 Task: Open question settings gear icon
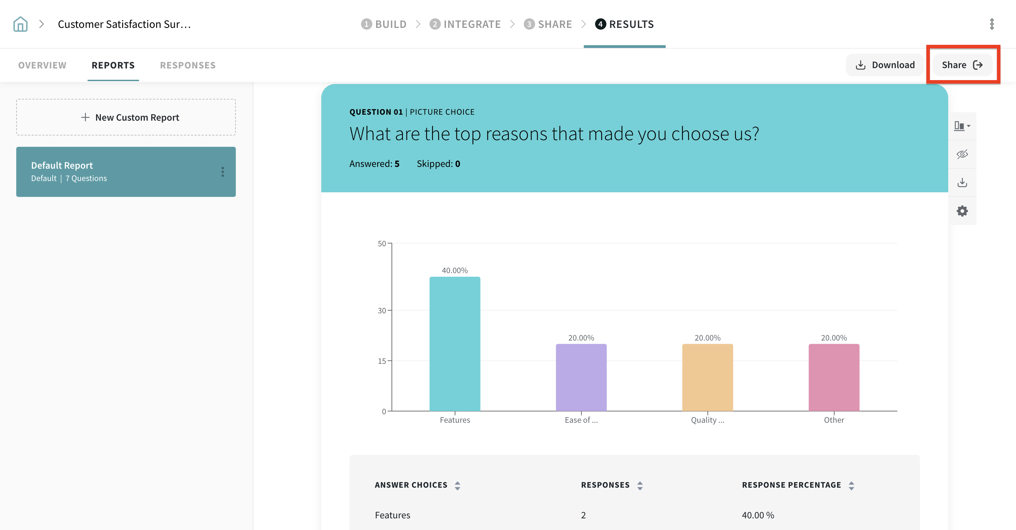[962, 211]
